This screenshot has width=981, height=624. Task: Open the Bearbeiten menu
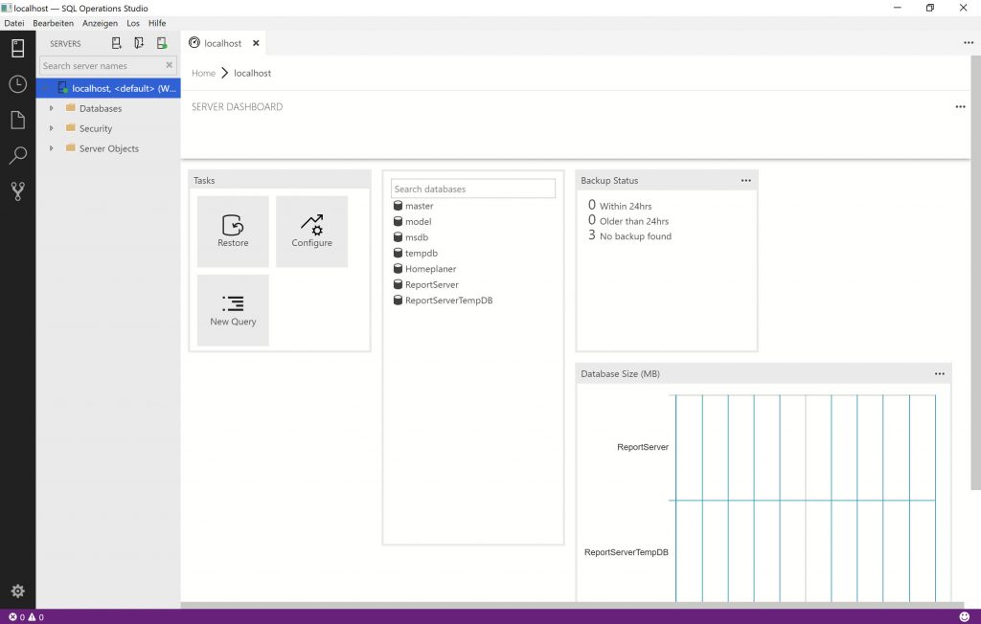coord(54,23)
